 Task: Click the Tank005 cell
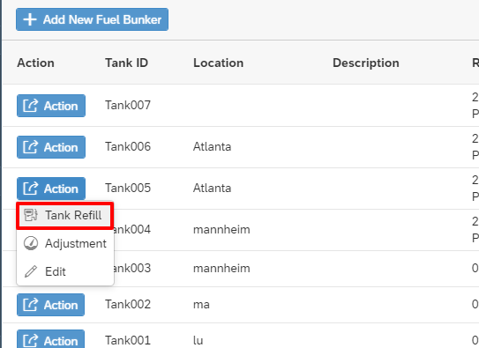tap(128, 189)
